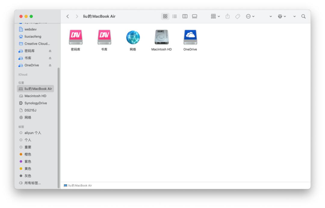This screenshot has height=208, width=325.
Task: Switch Finder to list view
Action: 175,16
